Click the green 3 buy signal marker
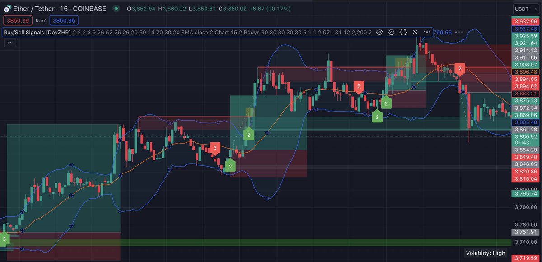The width and height of the screenshot is (542, 262). [4, 239]
